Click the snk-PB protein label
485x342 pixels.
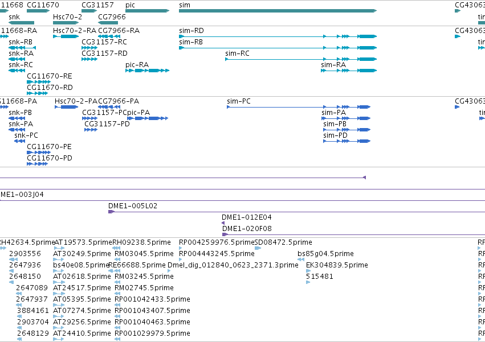click(x=20, y=113)
